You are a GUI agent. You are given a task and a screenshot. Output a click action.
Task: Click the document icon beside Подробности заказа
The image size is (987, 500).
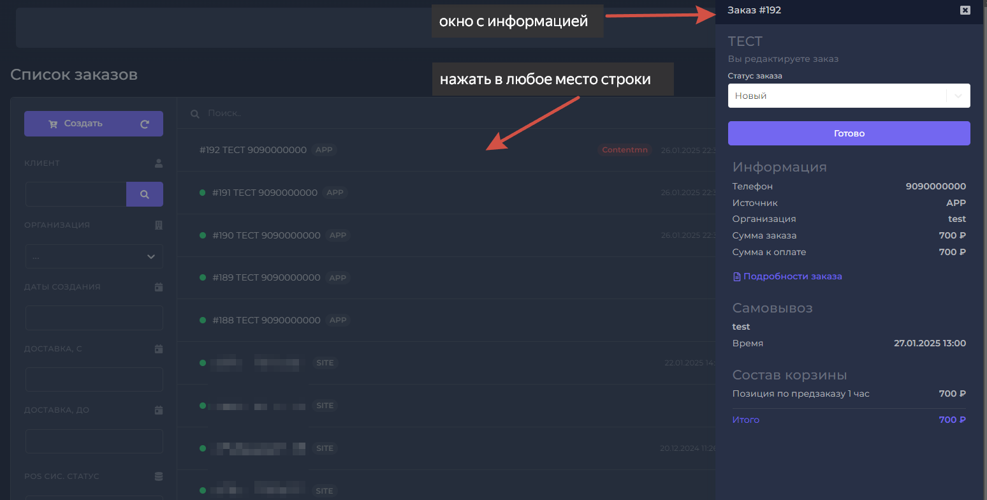pos(736,277)
